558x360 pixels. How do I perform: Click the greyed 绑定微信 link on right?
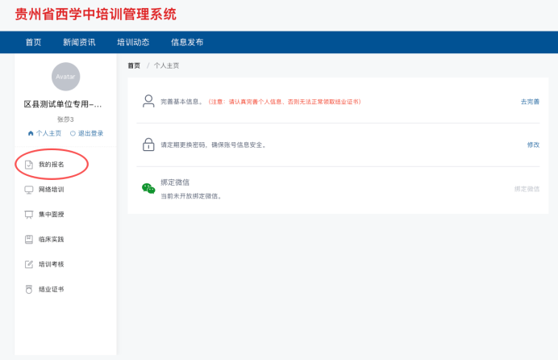[x=527, y=189]
